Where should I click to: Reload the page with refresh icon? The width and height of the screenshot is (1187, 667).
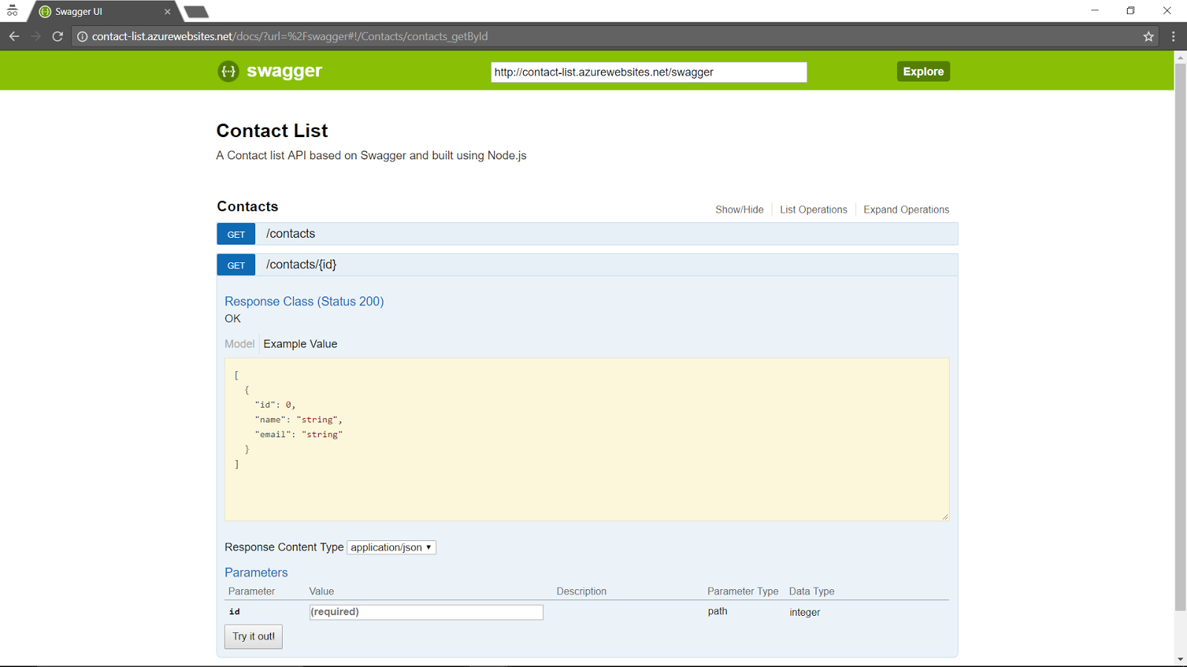(x=58, y=36)
